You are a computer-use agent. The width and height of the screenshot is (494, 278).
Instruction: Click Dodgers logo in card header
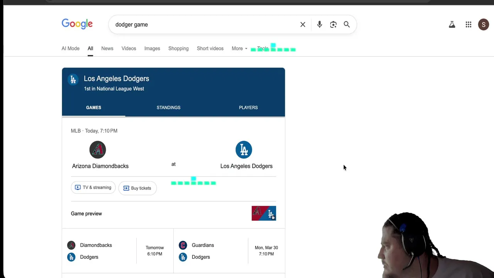73,80
